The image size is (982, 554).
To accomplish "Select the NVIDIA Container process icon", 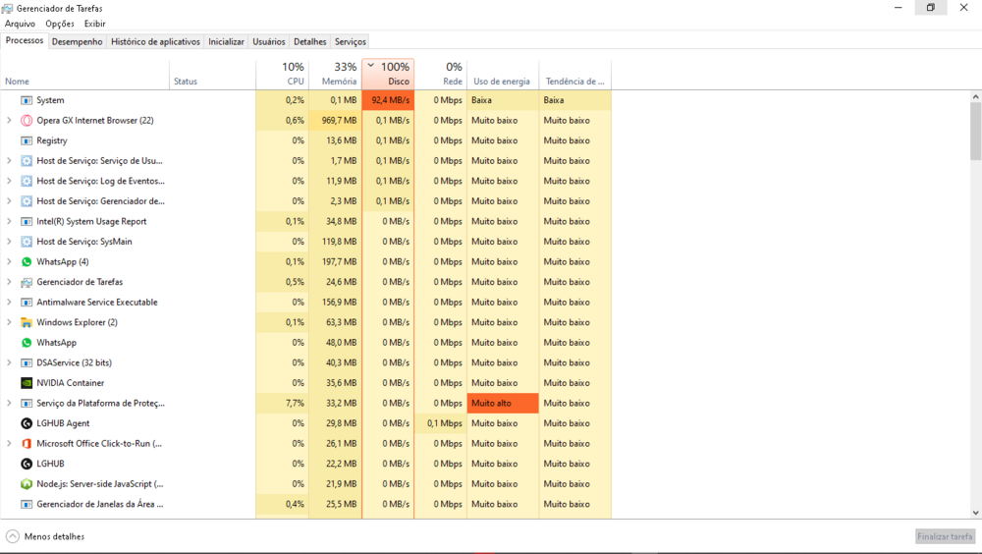I will click(x=27, y=383).
